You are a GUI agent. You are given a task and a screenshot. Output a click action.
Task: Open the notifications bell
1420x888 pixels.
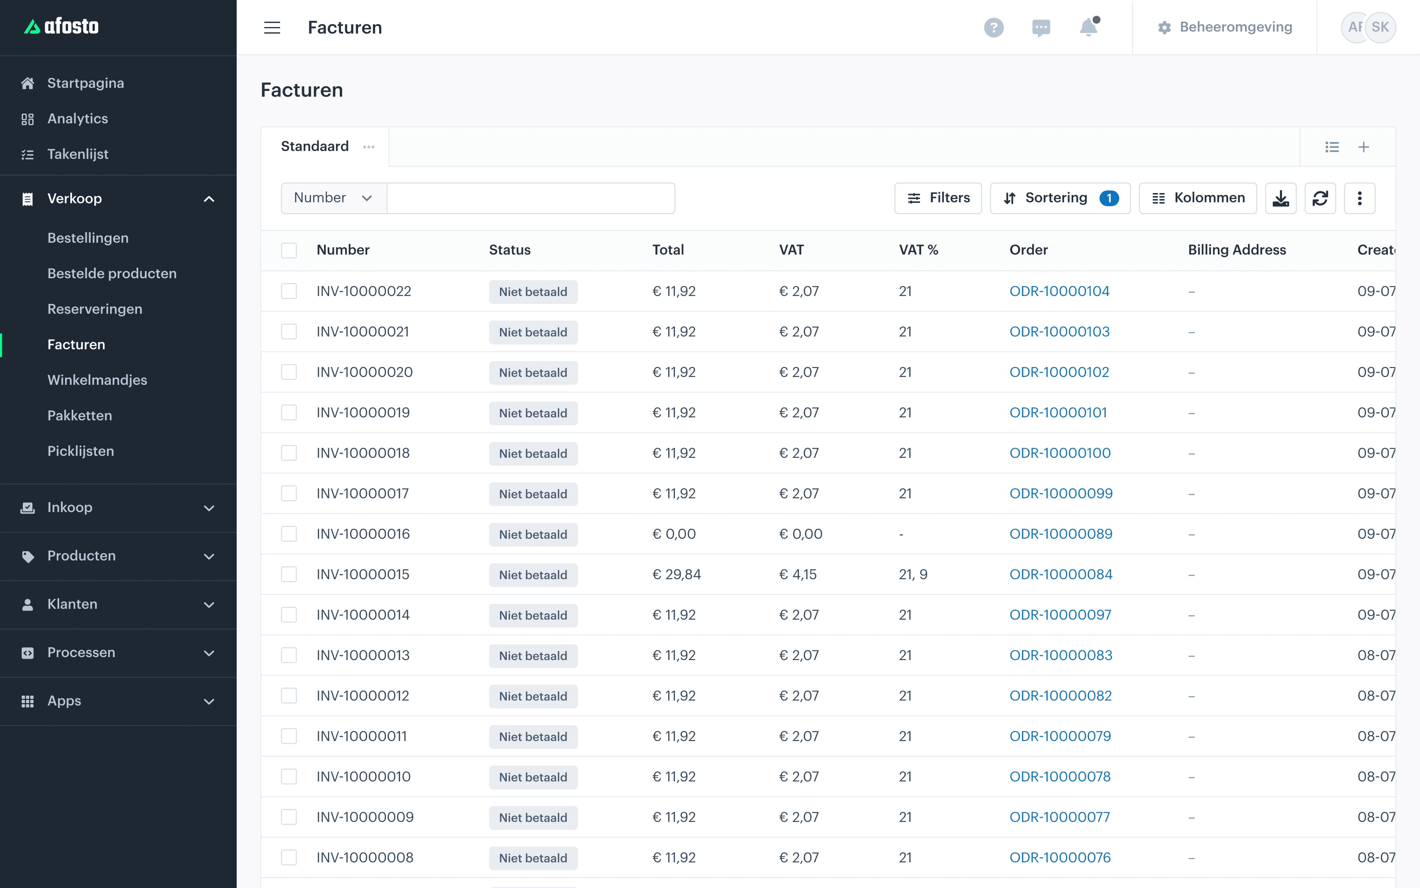[x=1088, y=27]
